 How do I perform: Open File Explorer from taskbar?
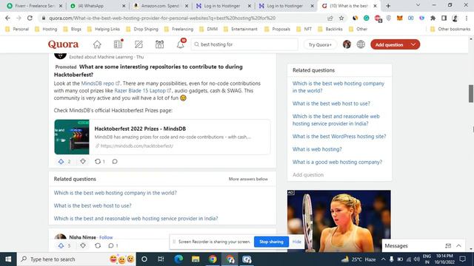(196, 259)
